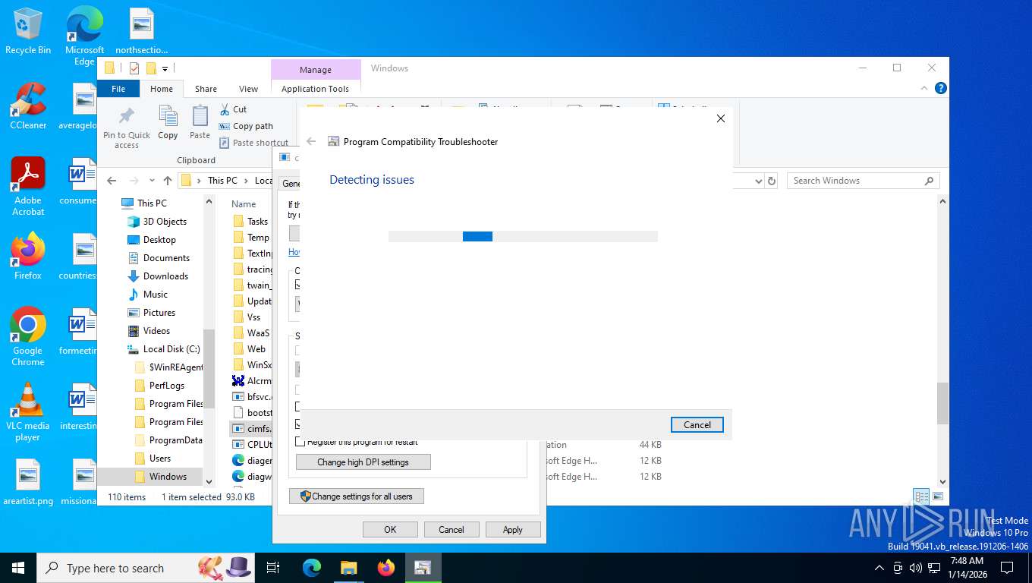
Task: Open Explorer Help question mark icon
Action: (941, 89)
